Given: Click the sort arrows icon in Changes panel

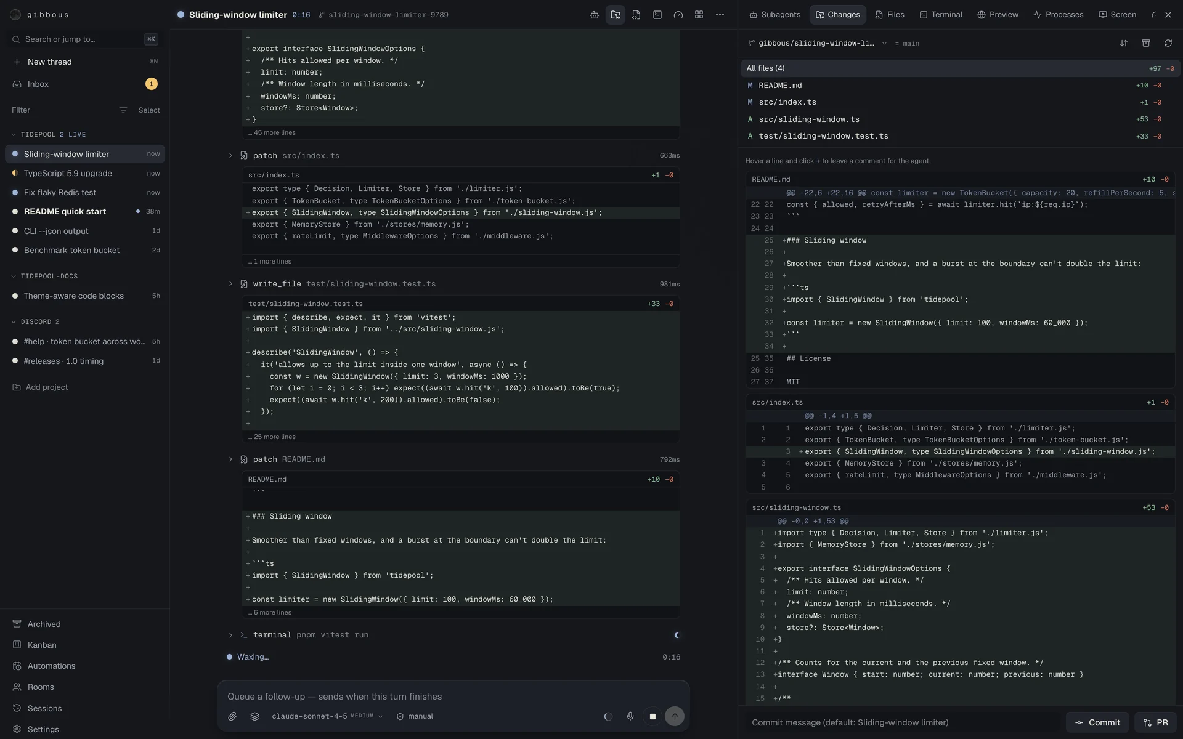Looking at the screenshot, I should pos(1124,43).
